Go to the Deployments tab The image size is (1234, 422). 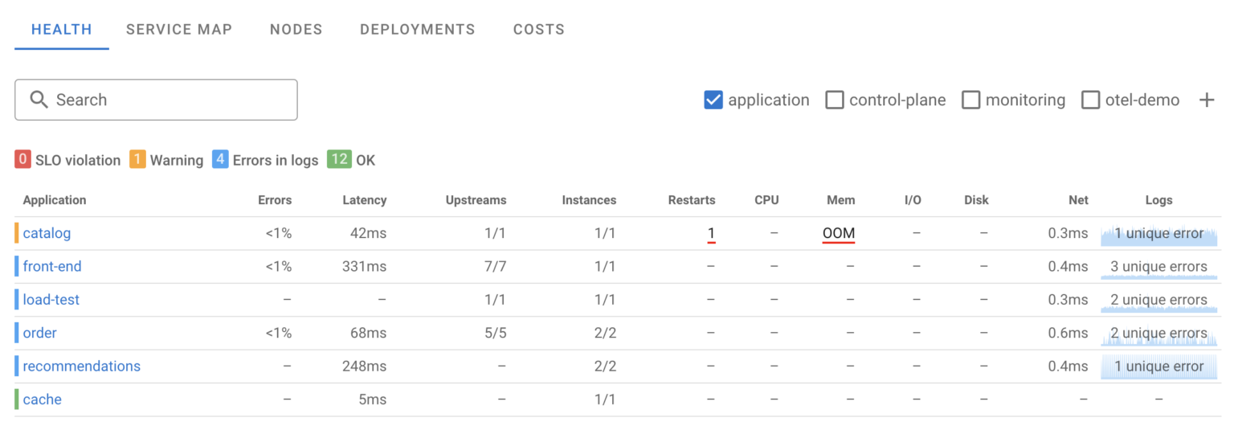417,30
